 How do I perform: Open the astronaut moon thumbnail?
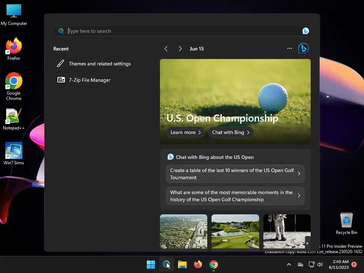pos(287,231)
